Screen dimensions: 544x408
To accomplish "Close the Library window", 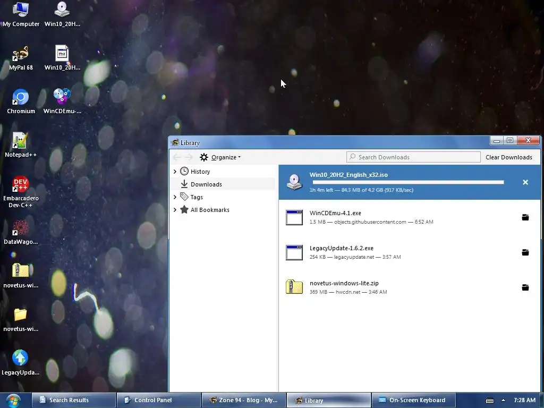I will click(528, 140).
